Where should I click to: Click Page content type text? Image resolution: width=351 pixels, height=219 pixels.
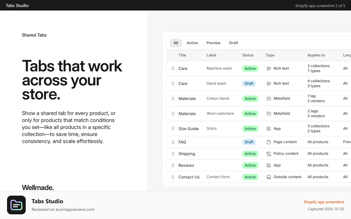285,142
